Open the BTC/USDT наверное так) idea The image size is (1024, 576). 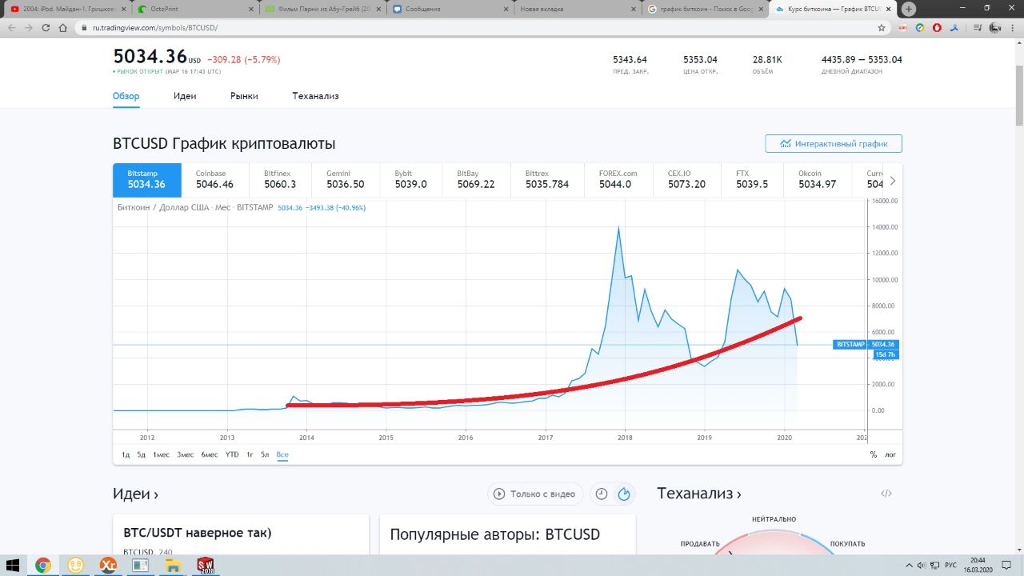pos(198,533)
